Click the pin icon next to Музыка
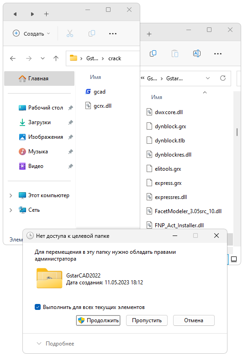This screenshot has height=356, width=243. coord(71,152)
